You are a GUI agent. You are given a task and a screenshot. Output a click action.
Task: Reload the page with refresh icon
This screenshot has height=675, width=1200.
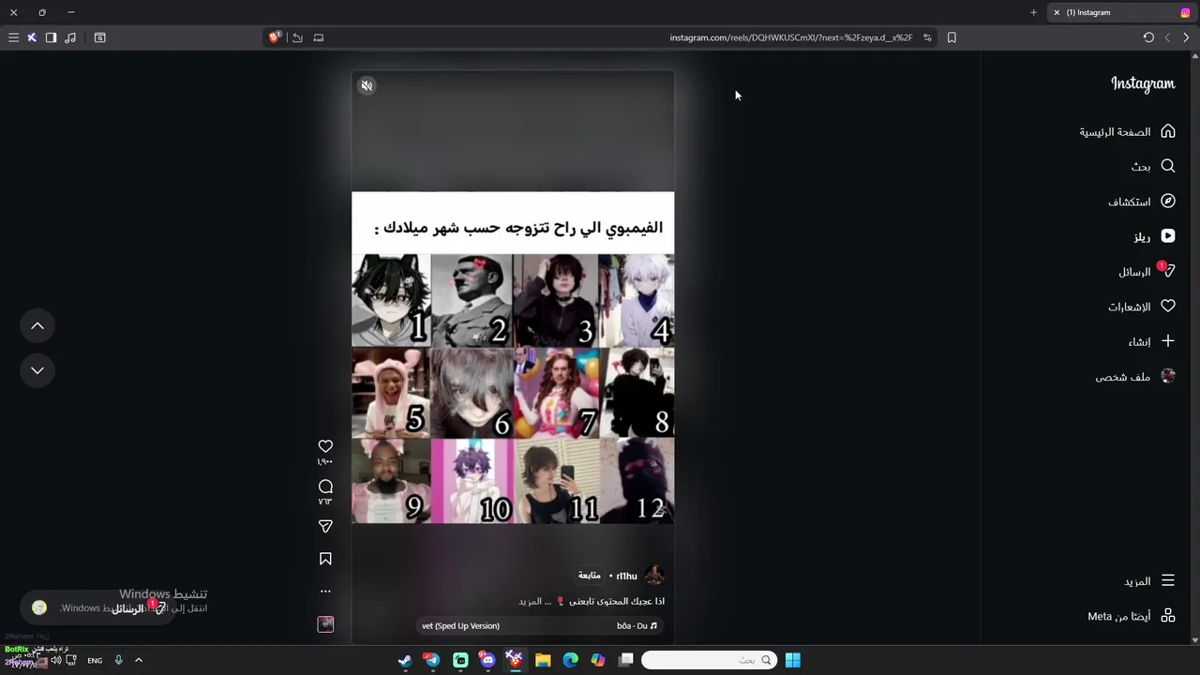coord(1148,37)
